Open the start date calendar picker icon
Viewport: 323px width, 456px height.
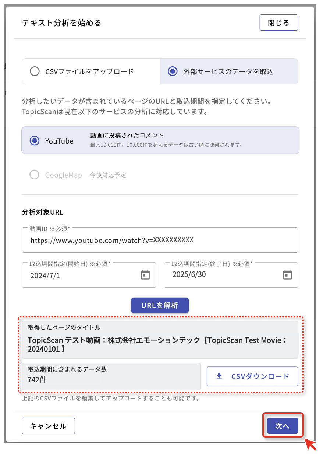tap(146, 275)
